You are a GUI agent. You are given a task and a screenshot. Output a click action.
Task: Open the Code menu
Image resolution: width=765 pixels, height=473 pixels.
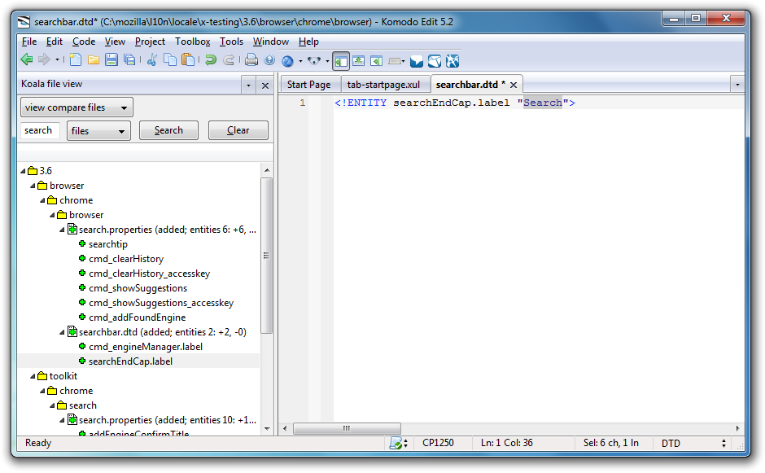coord(84,42)
